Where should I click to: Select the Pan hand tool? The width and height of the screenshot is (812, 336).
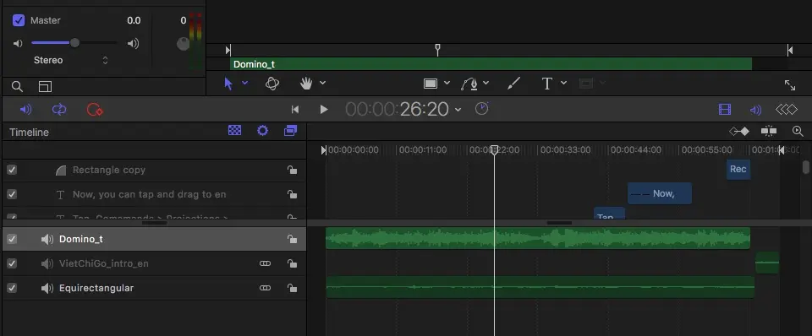point(306,84)
